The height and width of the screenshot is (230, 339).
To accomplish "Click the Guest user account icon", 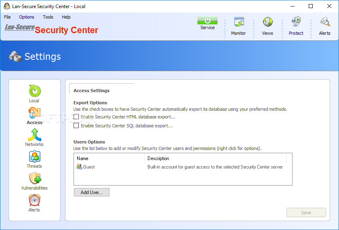I will (79, 167).
